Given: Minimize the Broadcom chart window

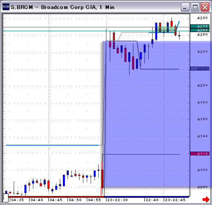Looking at the screenshot, I should point(185,7).
